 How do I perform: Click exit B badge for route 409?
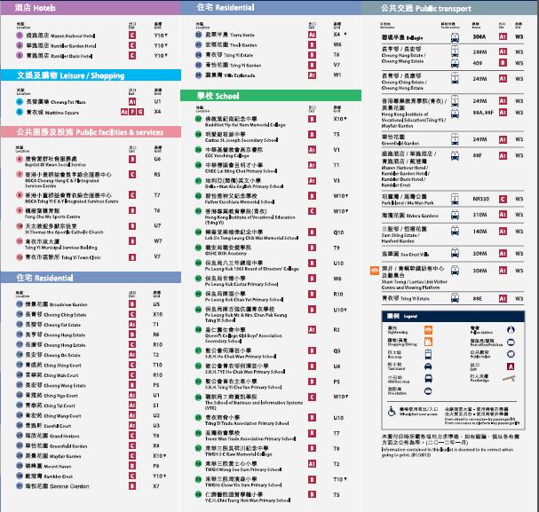(503, 62)
